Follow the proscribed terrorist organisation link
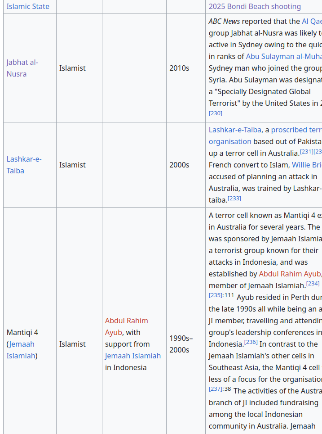 [296, 130]
